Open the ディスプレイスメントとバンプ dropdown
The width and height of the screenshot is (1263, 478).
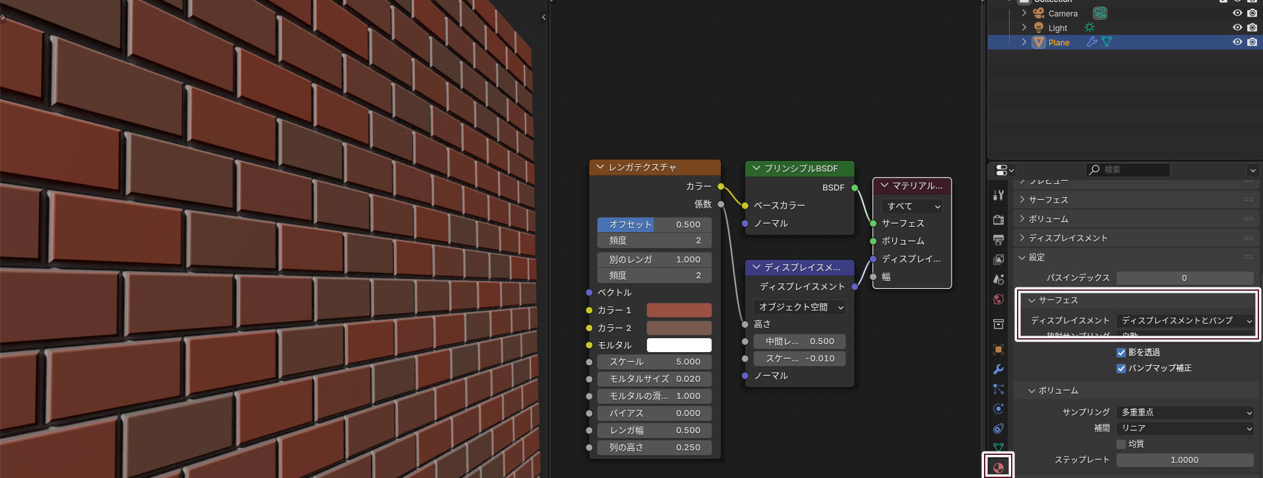tap(1185, 321)
